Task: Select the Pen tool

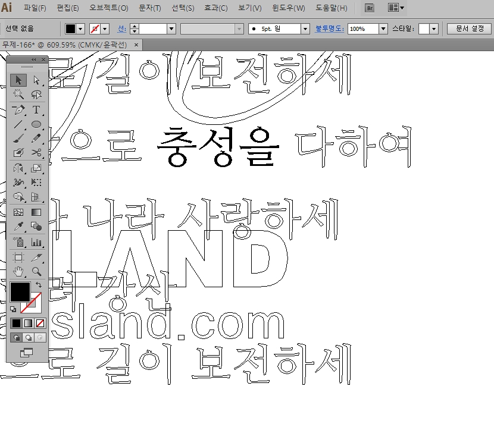Action: click(x=18, y=110)
